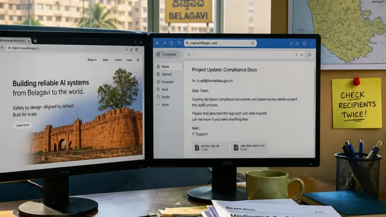The image size is (386, 217).
Task: Click the mail.anthropic.com address bar
Action: (220, 43)
